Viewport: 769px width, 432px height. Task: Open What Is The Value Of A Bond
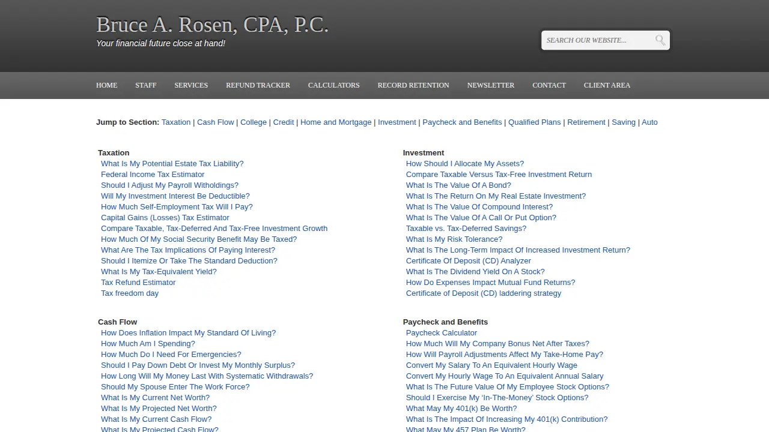(458, 185)
